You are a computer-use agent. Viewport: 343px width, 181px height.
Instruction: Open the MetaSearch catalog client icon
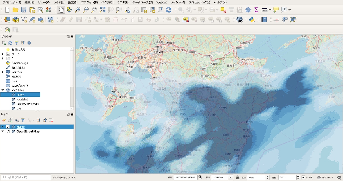tap(240, 20)
